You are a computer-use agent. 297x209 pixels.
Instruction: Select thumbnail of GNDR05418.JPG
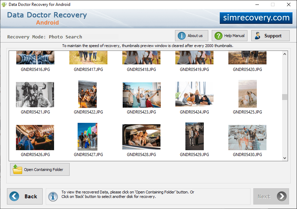click(141, 57)
